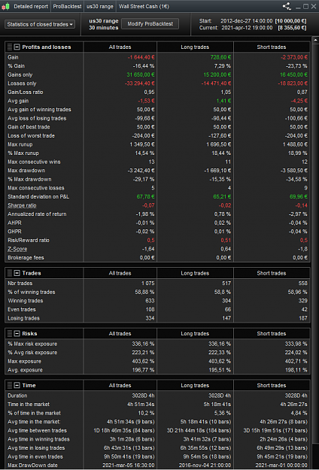Open Statistics of closed trades dropdown

click(x=40, y=24)
